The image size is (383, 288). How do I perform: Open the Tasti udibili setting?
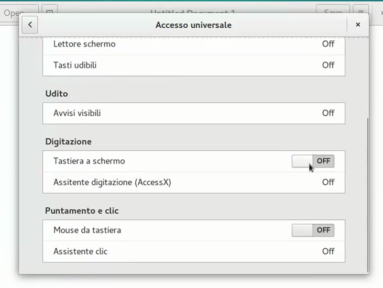(x=193, y=65)
